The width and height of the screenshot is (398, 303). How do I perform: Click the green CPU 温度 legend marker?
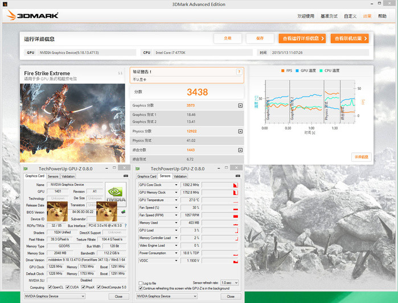click(x=321, y=70)
